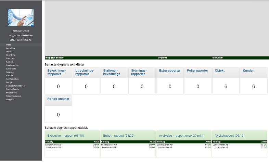
Task: Click the profile image thumbnail in sidebar
Action: click(21, 18)
